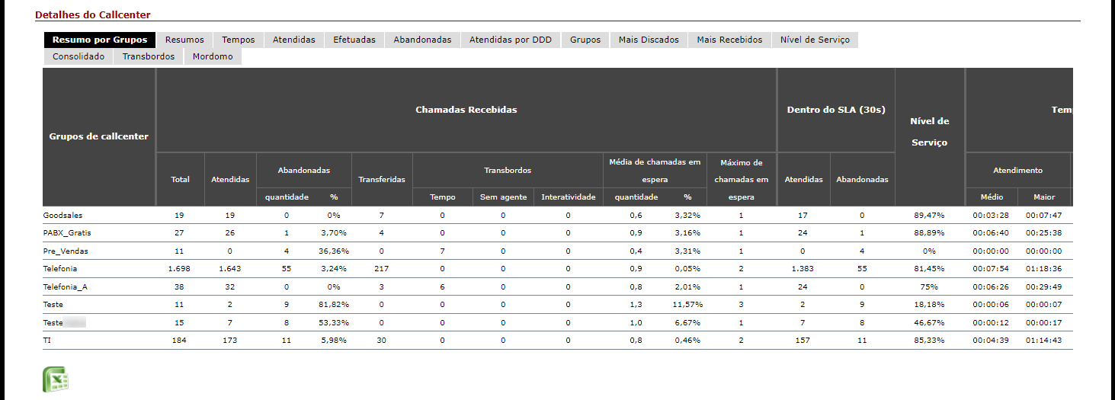Open the Consolidado tab
Image resolution: width=1115 pixels, height=400 pixels.
(x=78, y=56)
